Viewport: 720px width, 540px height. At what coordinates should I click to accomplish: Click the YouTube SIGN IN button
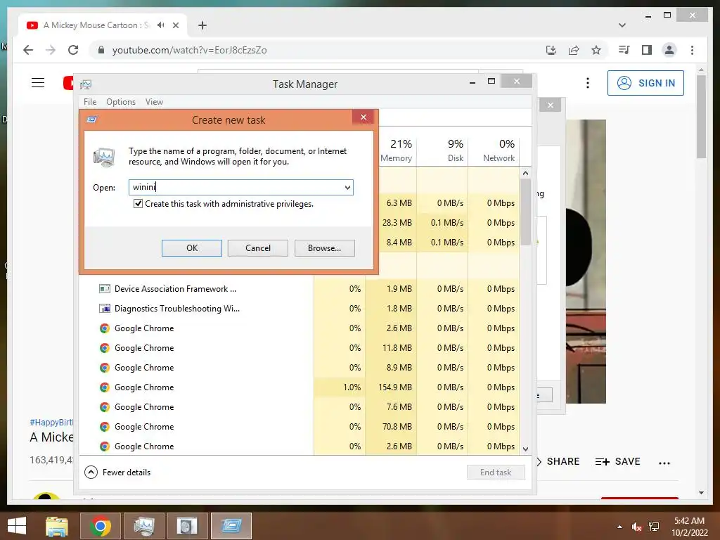[645, 83]
